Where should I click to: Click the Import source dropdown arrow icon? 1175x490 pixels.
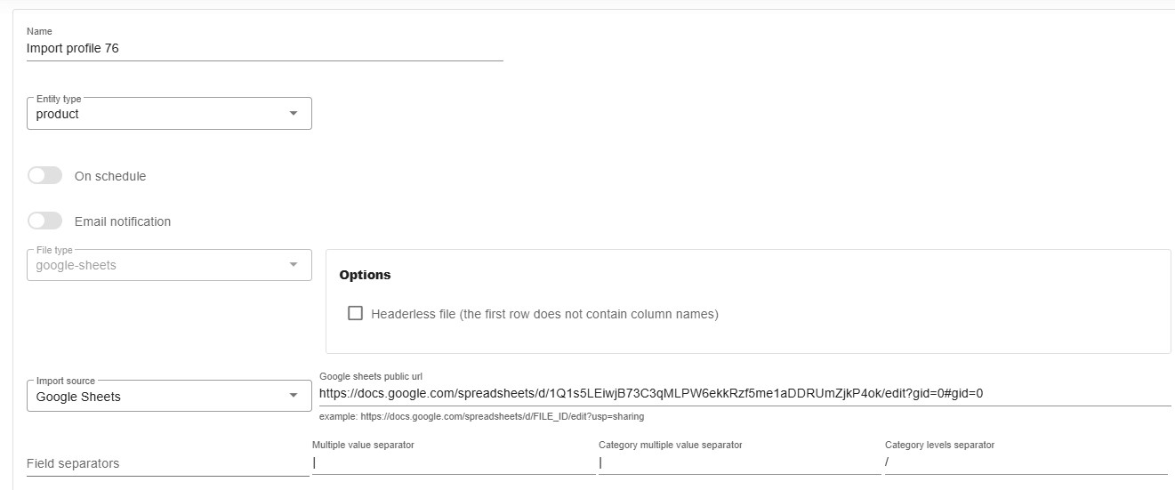point(294,396)
